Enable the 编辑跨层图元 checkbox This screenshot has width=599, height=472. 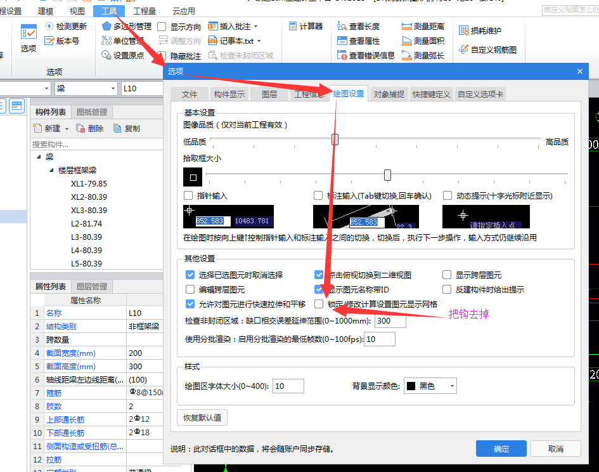click(x=189, y=291)
